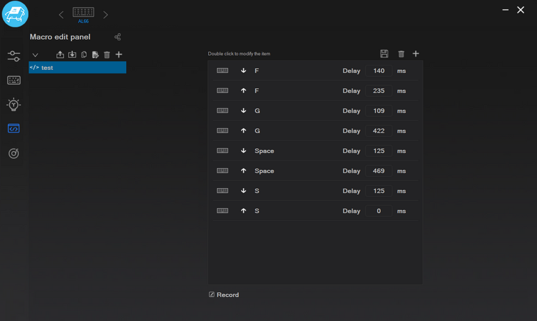Click the up arrow on the G row

click(244, 130)
